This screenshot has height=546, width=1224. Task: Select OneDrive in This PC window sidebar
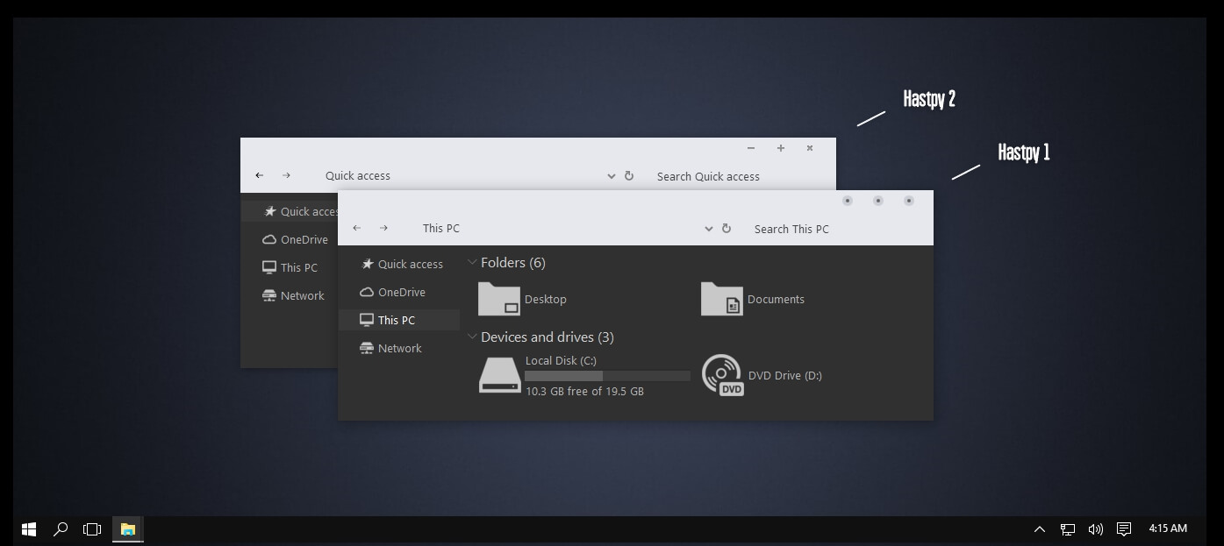pos(400,292)
